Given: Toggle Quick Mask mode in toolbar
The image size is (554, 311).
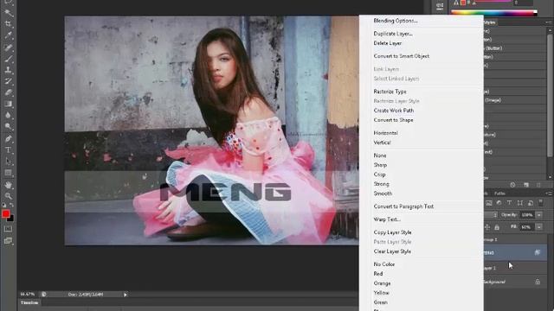Looking at the screenshot, I should (x=8, y=229).
